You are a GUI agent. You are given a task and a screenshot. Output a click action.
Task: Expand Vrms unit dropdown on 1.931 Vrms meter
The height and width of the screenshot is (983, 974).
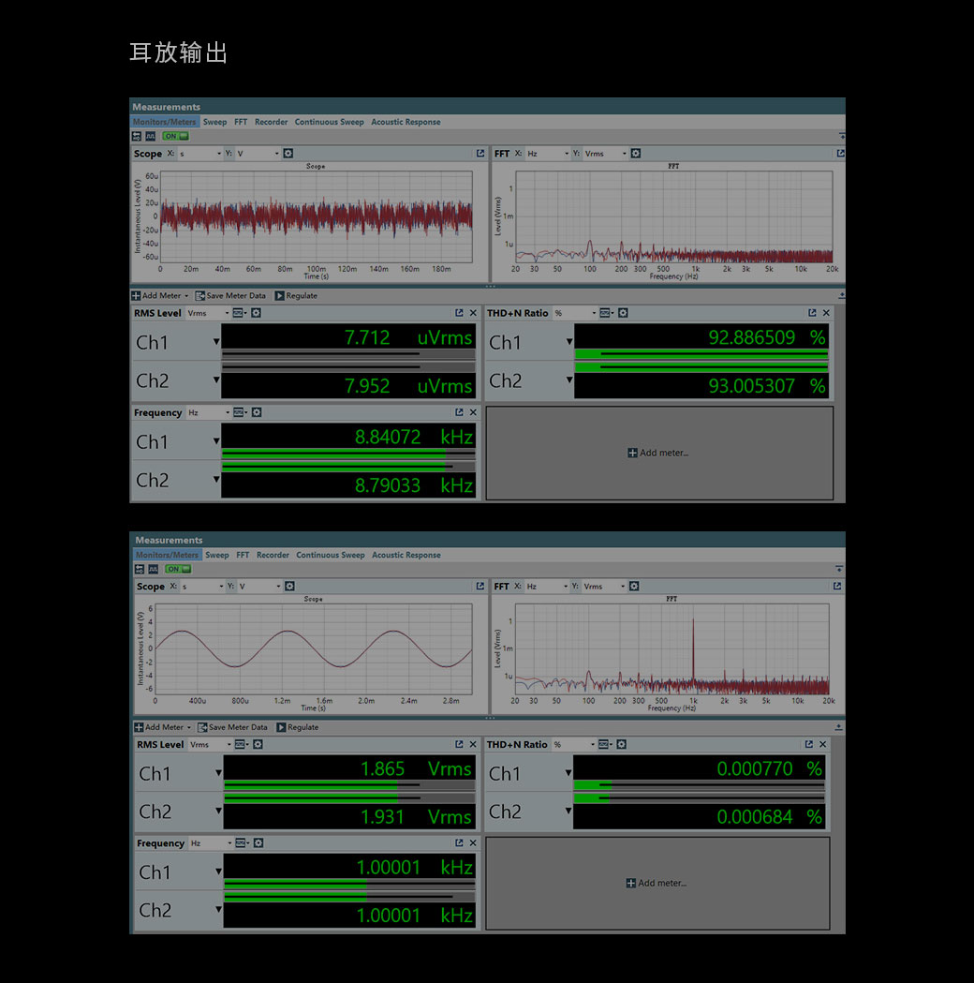coord(209,745)
